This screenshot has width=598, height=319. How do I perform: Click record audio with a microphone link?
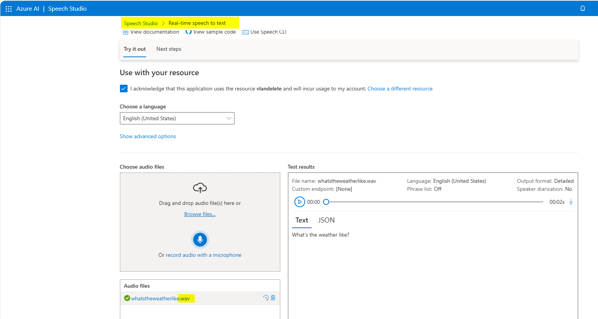204,255
